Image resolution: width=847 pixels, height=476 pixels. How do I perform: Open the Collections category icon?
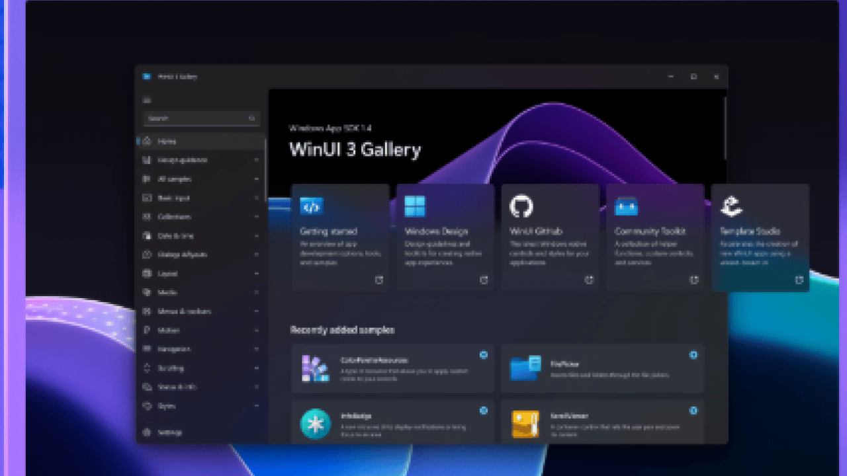(x=147, y=217)
